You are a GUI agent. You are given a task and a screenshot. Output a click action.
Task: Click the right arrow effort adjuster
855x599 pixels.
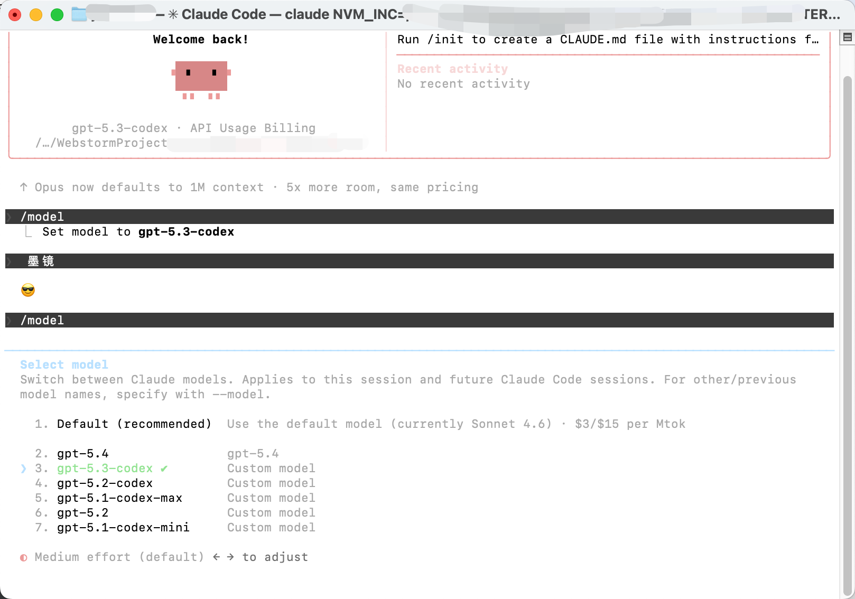pos(230,557)
